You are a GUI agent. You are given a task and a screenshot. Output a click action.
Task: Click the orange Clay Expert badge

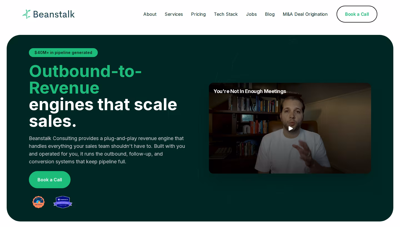pos(38,202)
